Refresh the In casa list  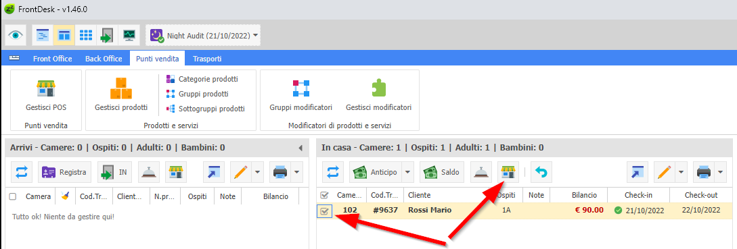[333, 172]
